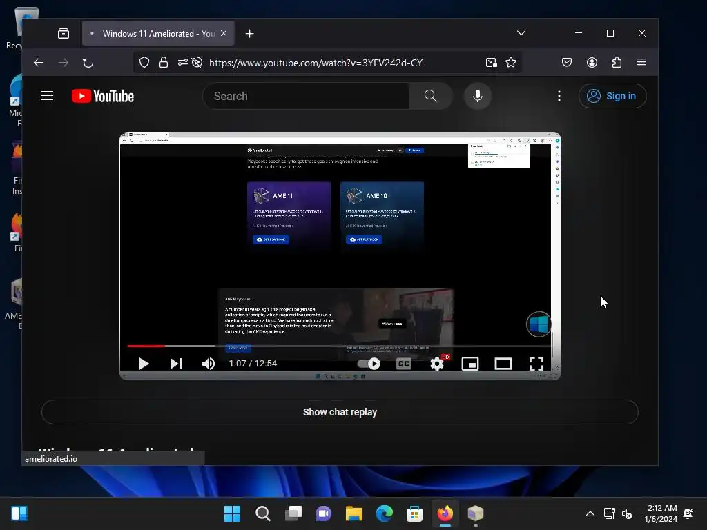Show chat replay
707x530 pixels.
[x=340, y=412]
